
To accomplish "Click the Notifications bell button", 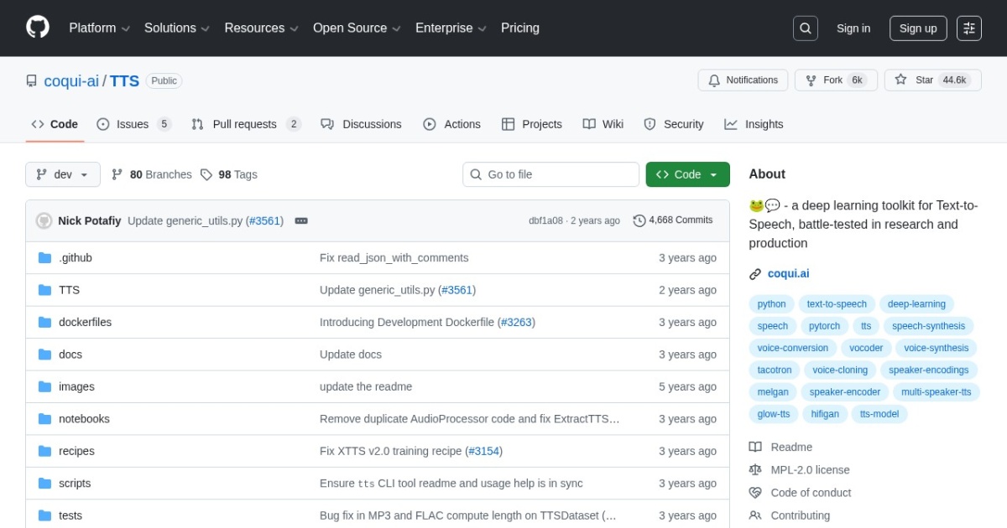I will point(743,80).
